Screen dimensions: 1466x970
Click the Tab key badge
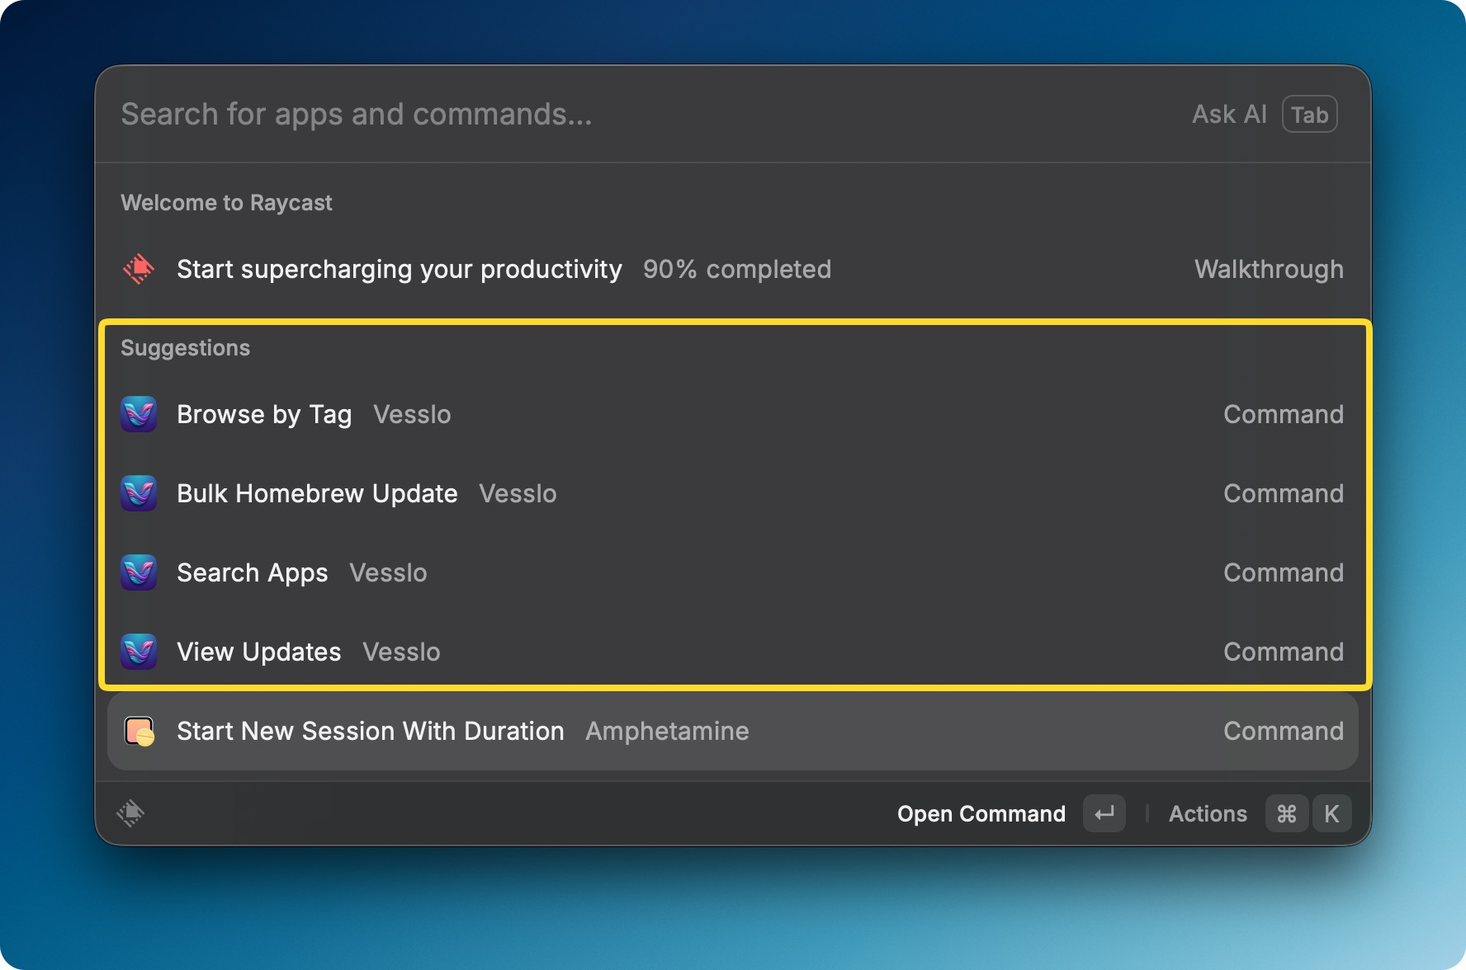coord(1310,115)
